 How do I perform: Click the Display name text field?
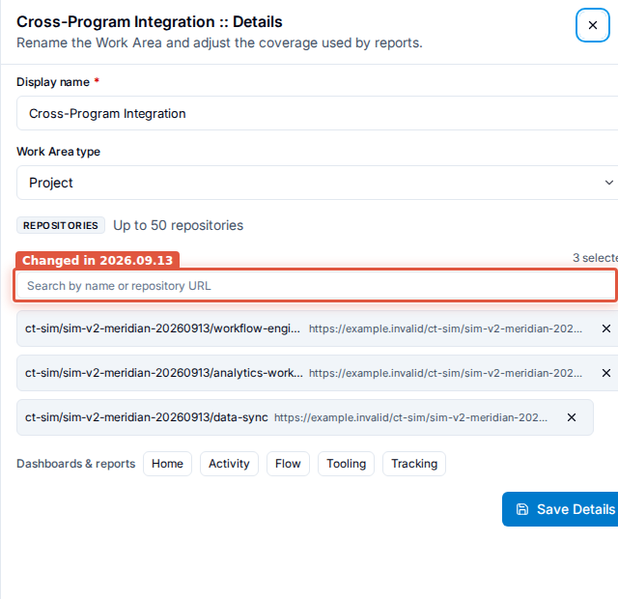point(318,113)
